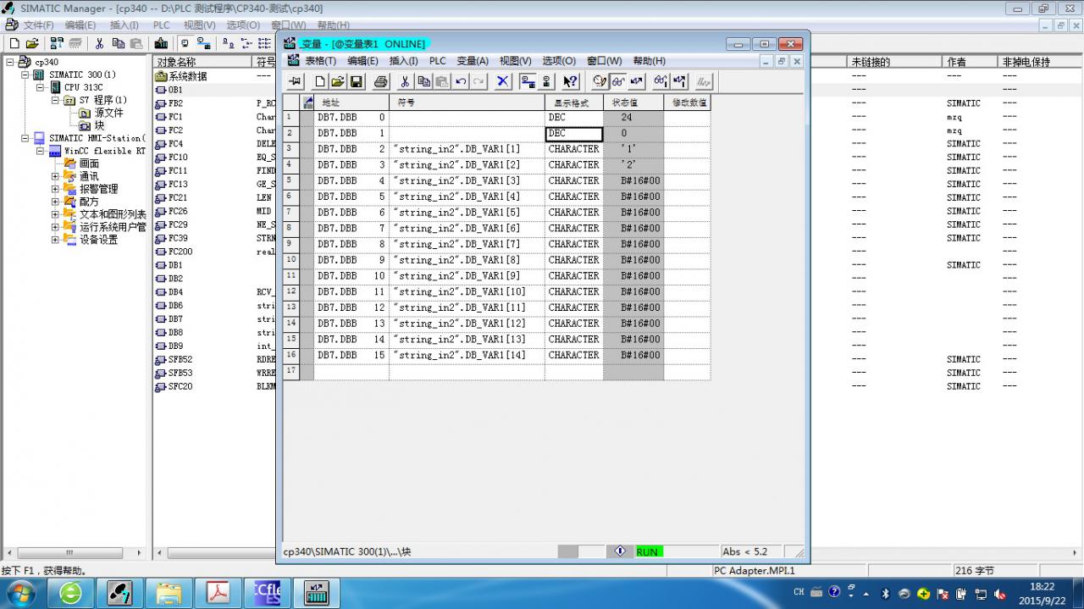Click the 状态值 column header

(x=633, y=102)
